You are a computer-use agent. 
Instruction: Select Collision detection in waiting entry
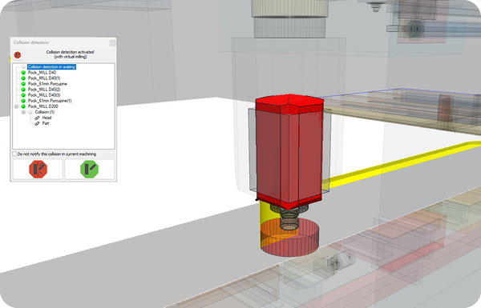click(51, 66)
